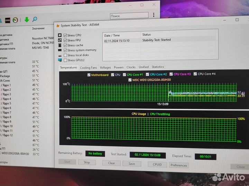
Task: Toggle the CPU Core #3 graph checkbox
Action: click(x=171, y=74)
